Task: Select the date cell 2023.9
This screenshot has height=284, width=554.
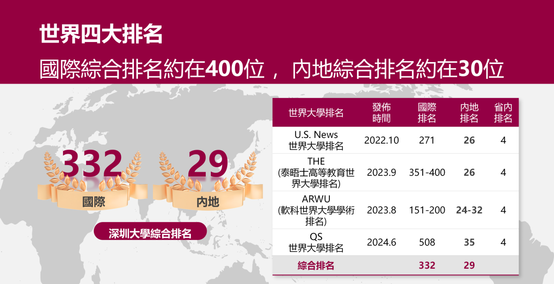Action: tap(381, 172)
